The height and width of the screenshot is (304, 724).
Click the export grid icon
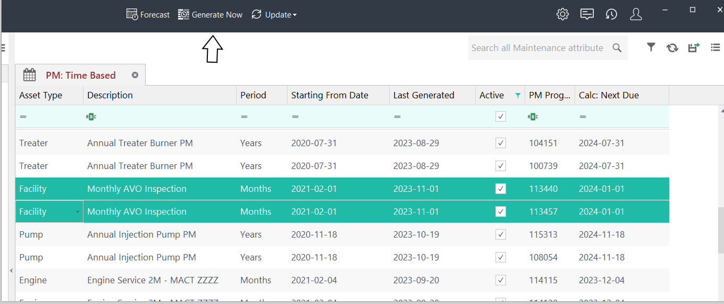pos(694,48)
